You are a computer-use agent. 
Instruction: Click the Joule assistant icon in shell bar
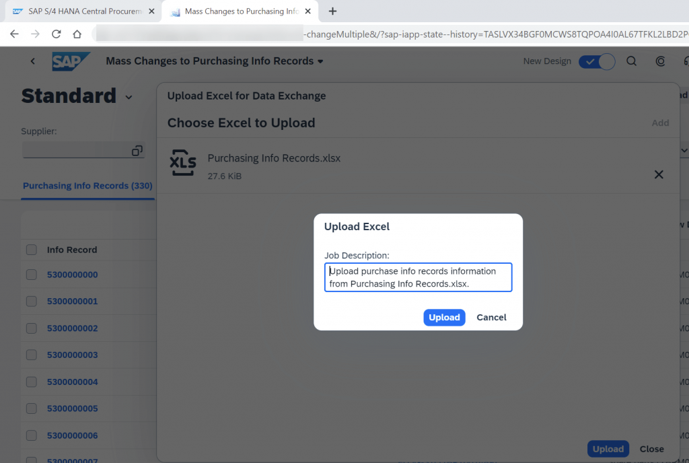click(x=660, y=61)
